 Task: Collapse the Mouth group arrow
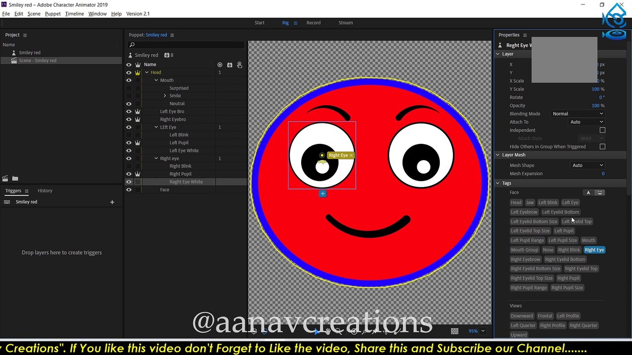[156, 80]
